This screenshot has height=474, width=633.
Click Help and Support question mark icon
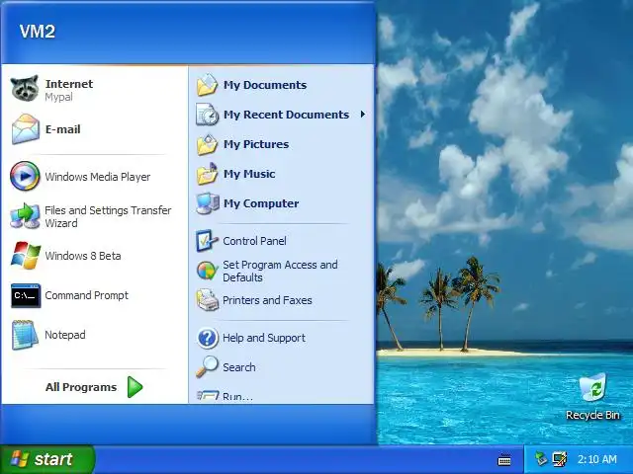click(x=207, y=338)
